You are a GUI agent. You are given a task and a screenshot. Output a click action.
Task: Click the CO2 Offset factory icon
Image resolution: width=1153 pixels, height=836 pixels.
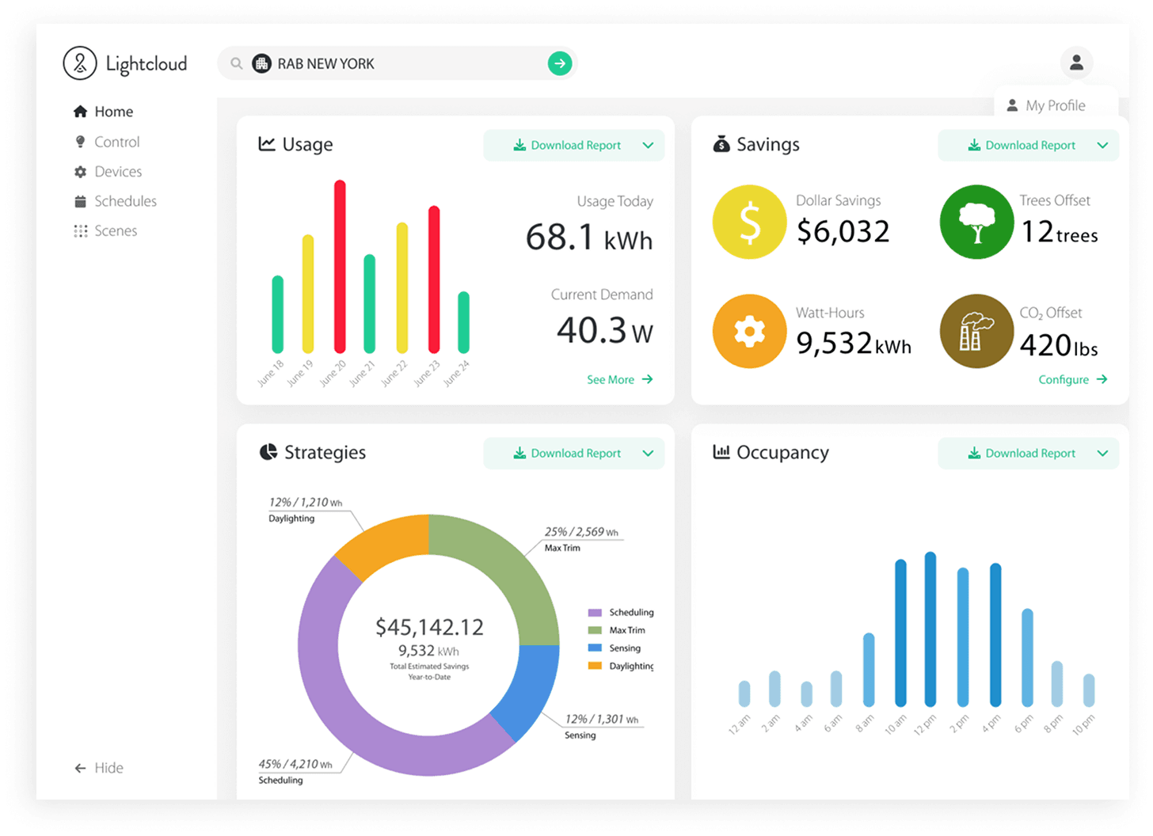pos(976,331)
